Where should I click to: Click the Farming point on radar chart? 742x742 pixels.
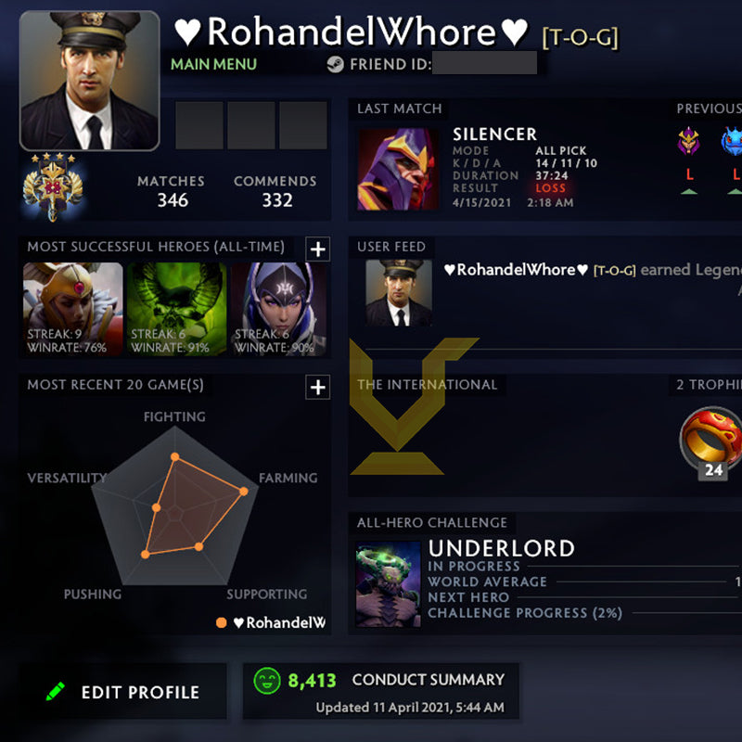coord(244,492)
